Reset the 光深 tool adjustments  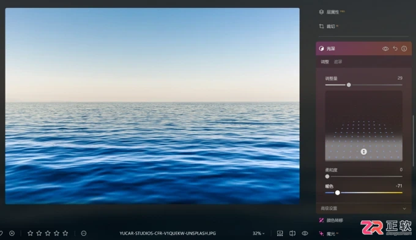[x=395, y=48]
